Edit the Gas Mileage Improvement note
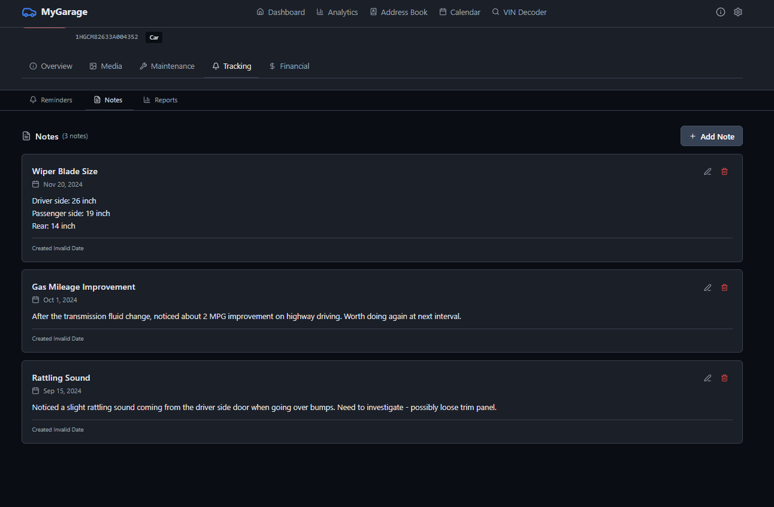The width and height of the screenshot is (774, 507). 708,287
